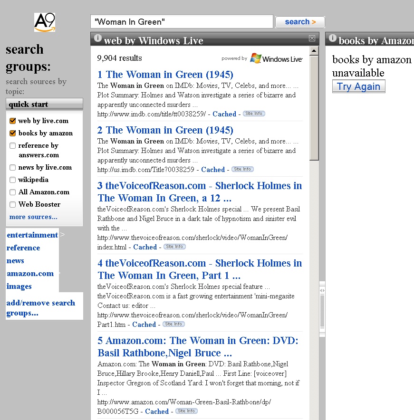Click scrollbar track below the thumb
The width and height of the screenshot is (414, 420).
(314, 289)
